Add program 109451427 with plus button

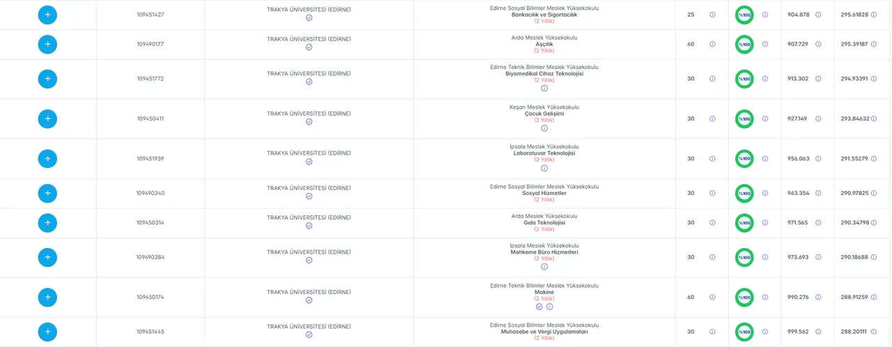[x=47, y=15]
